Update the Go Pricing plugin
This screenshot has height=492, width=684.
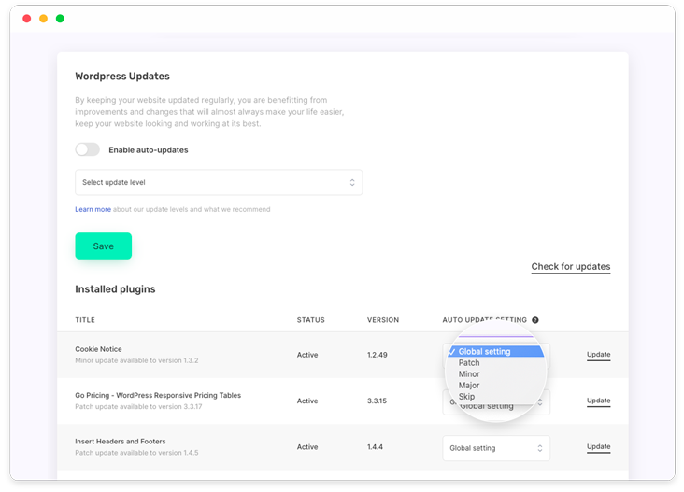(598, 401)
